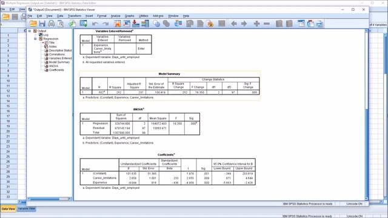
Task: Select Coefficients in outline pane
Action: point(56,70)
